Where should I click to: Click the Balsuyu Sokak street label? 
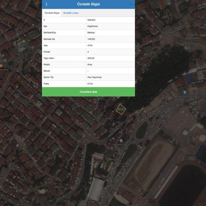(21, 190)
